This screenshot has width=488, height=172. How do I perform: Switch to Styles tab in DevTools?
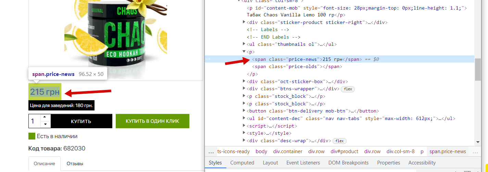[x=215, y=163]
